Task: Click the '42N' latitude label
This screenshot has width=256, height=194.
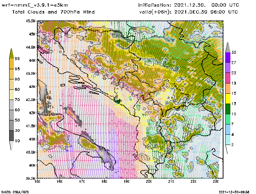Action: [x=32, y=113]
